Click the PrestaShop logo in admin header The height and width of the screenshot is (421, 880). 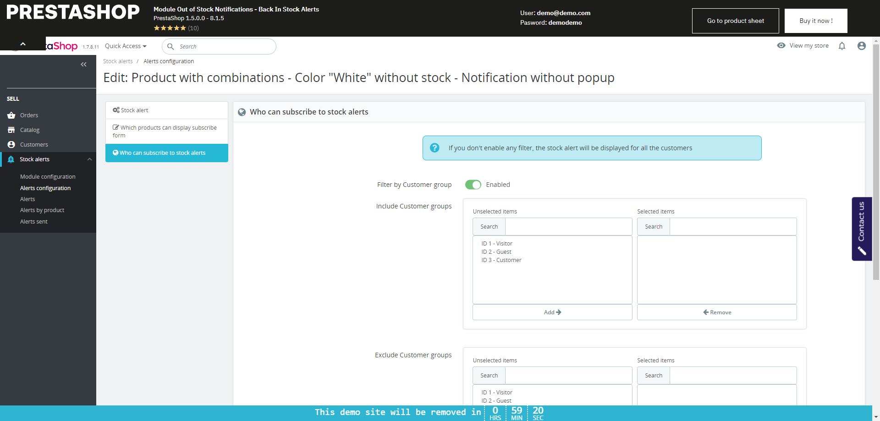point(62,46)
